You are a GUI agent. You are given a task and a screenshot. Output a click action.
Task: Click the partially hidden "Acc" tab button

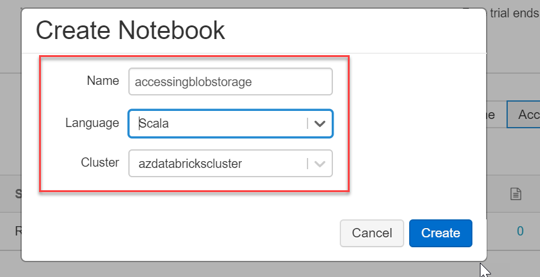(x=525, y=115)
